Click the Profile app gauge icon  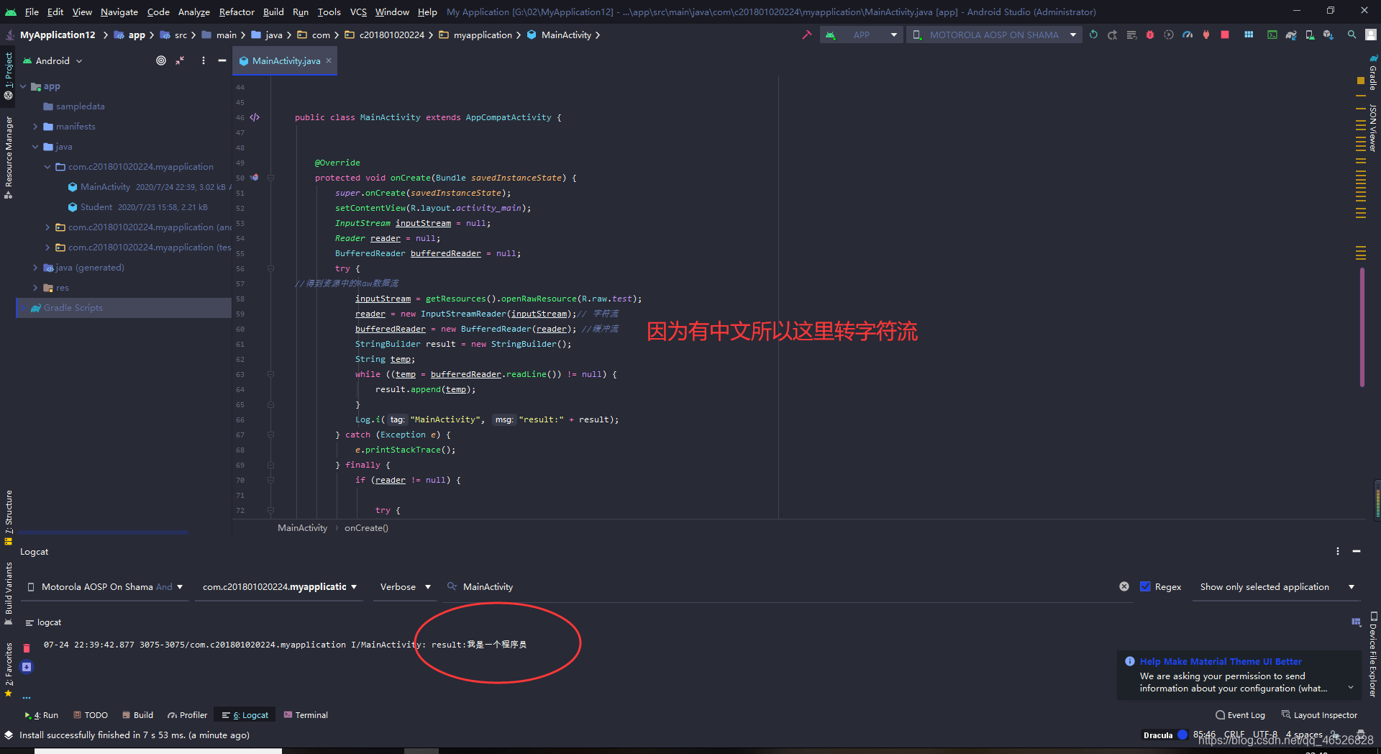click(1188, 35)
